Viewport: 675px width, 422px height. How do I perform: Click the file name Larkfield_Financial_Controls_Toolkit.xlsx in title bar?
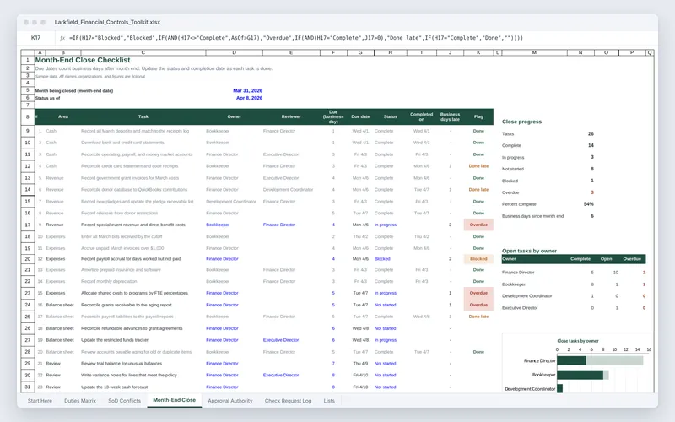107,22
